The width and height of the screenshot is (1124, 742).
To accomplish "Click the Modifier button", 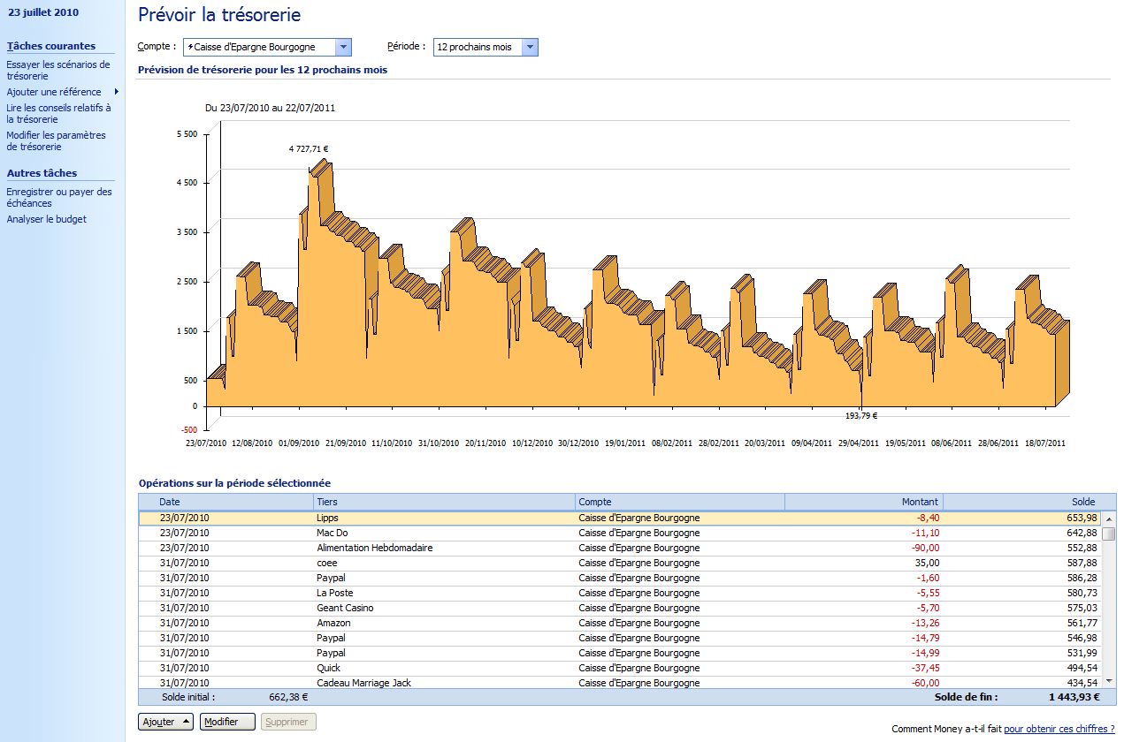I will [x=227, y=722].
